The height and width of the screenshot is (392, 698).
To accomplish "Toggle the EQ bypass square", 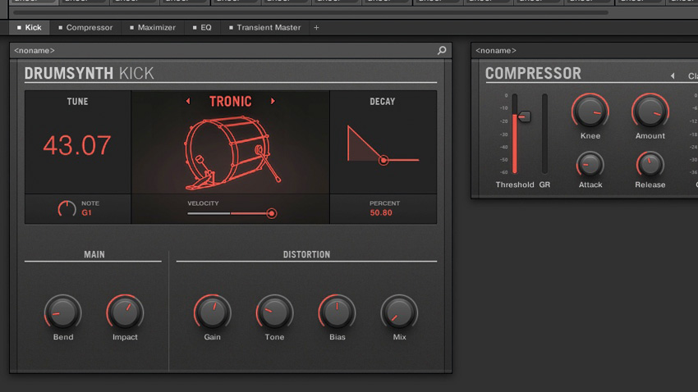I will (x=195, y=28).
